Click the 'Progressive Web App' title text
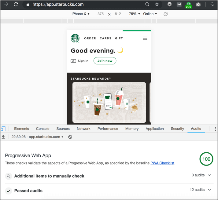This screenshot has width=218, height=200. (x=28, y=155)
